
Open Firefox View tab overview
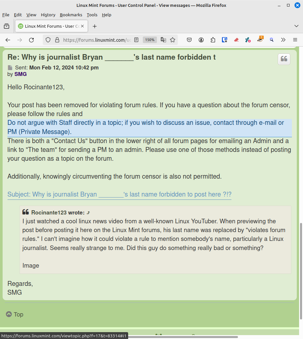pyautogui.click(x=7, y=26)
